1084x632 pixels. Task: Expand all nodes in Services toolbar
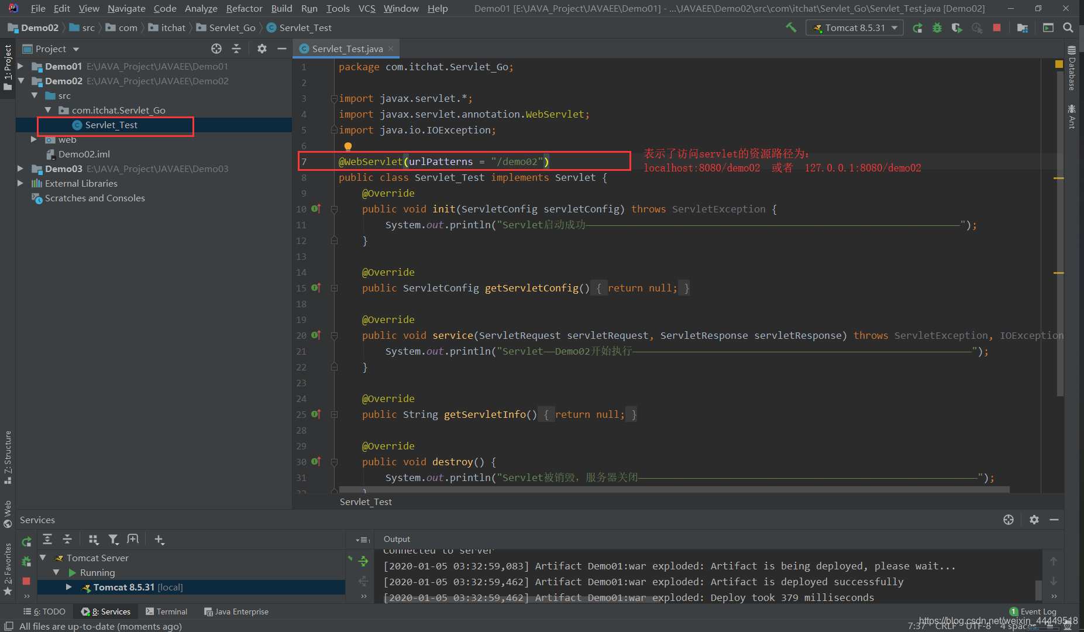point(47,539)
